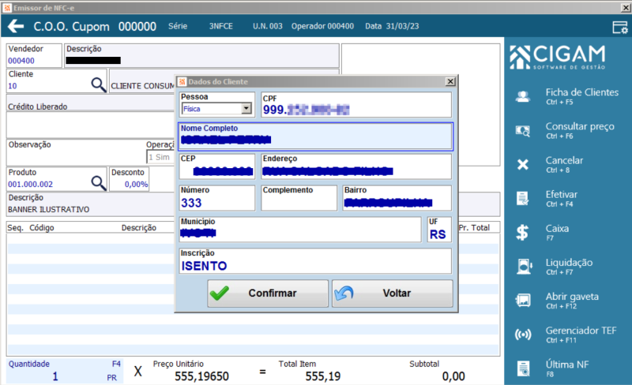Select Liquidação menu entry
This screenshot has width=632, height=385.
(568, 267)
